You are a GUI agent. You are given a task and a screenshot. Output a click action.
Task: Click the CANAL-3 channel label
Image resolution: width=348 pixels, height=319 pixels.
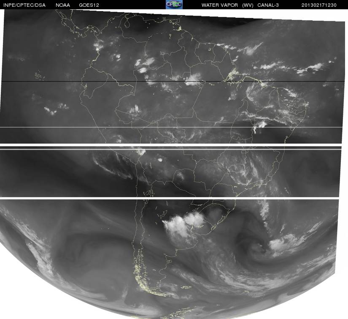(x=268, y=5)
